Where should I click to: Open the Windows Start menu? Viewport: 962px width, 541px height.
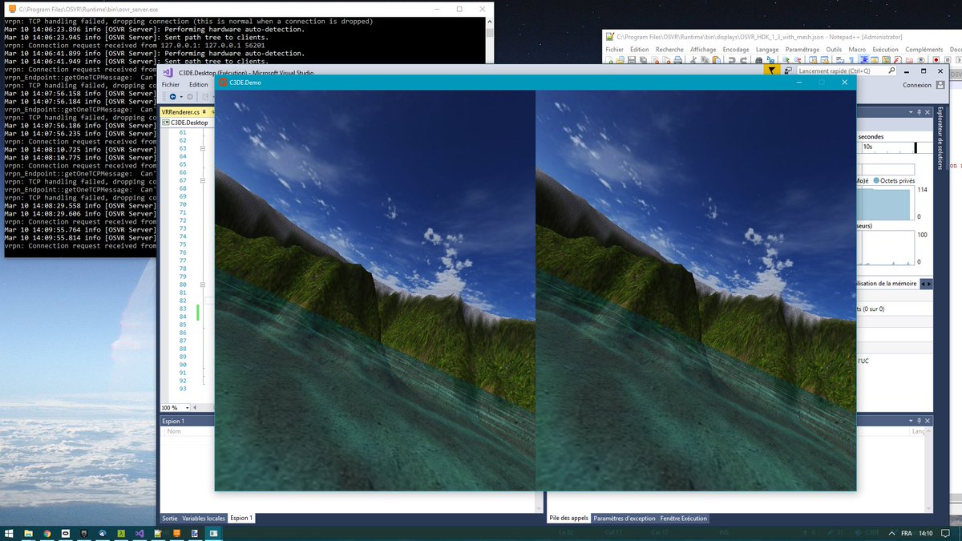point(10,533)
